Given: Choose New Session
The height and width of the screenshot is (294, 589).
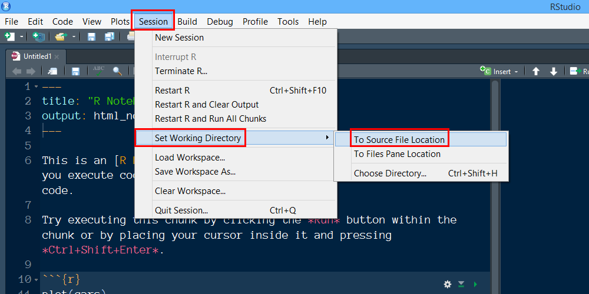Looking at the screenshot, I should click(236, 38).
